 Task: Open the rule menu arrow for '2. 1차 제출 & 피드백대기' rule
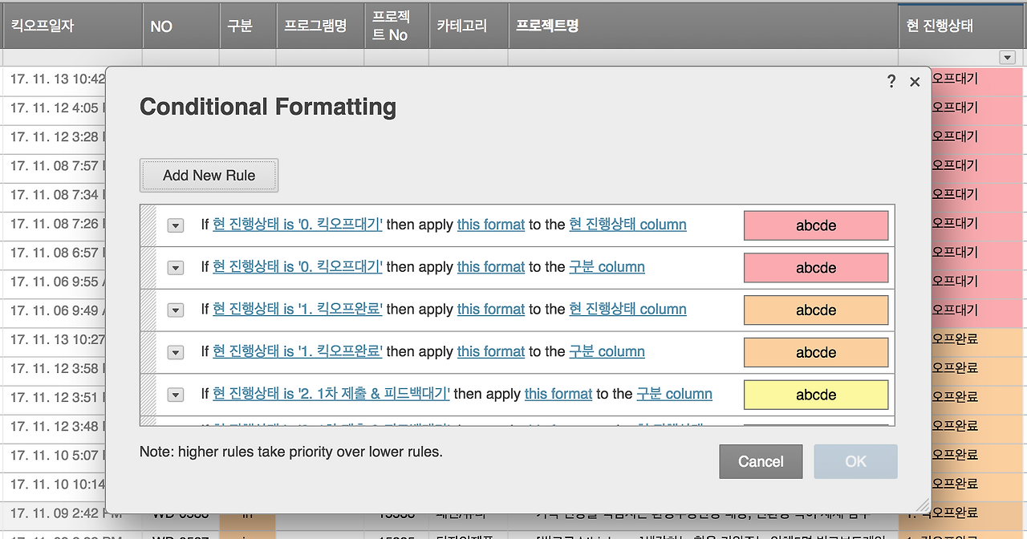(176, 395)
